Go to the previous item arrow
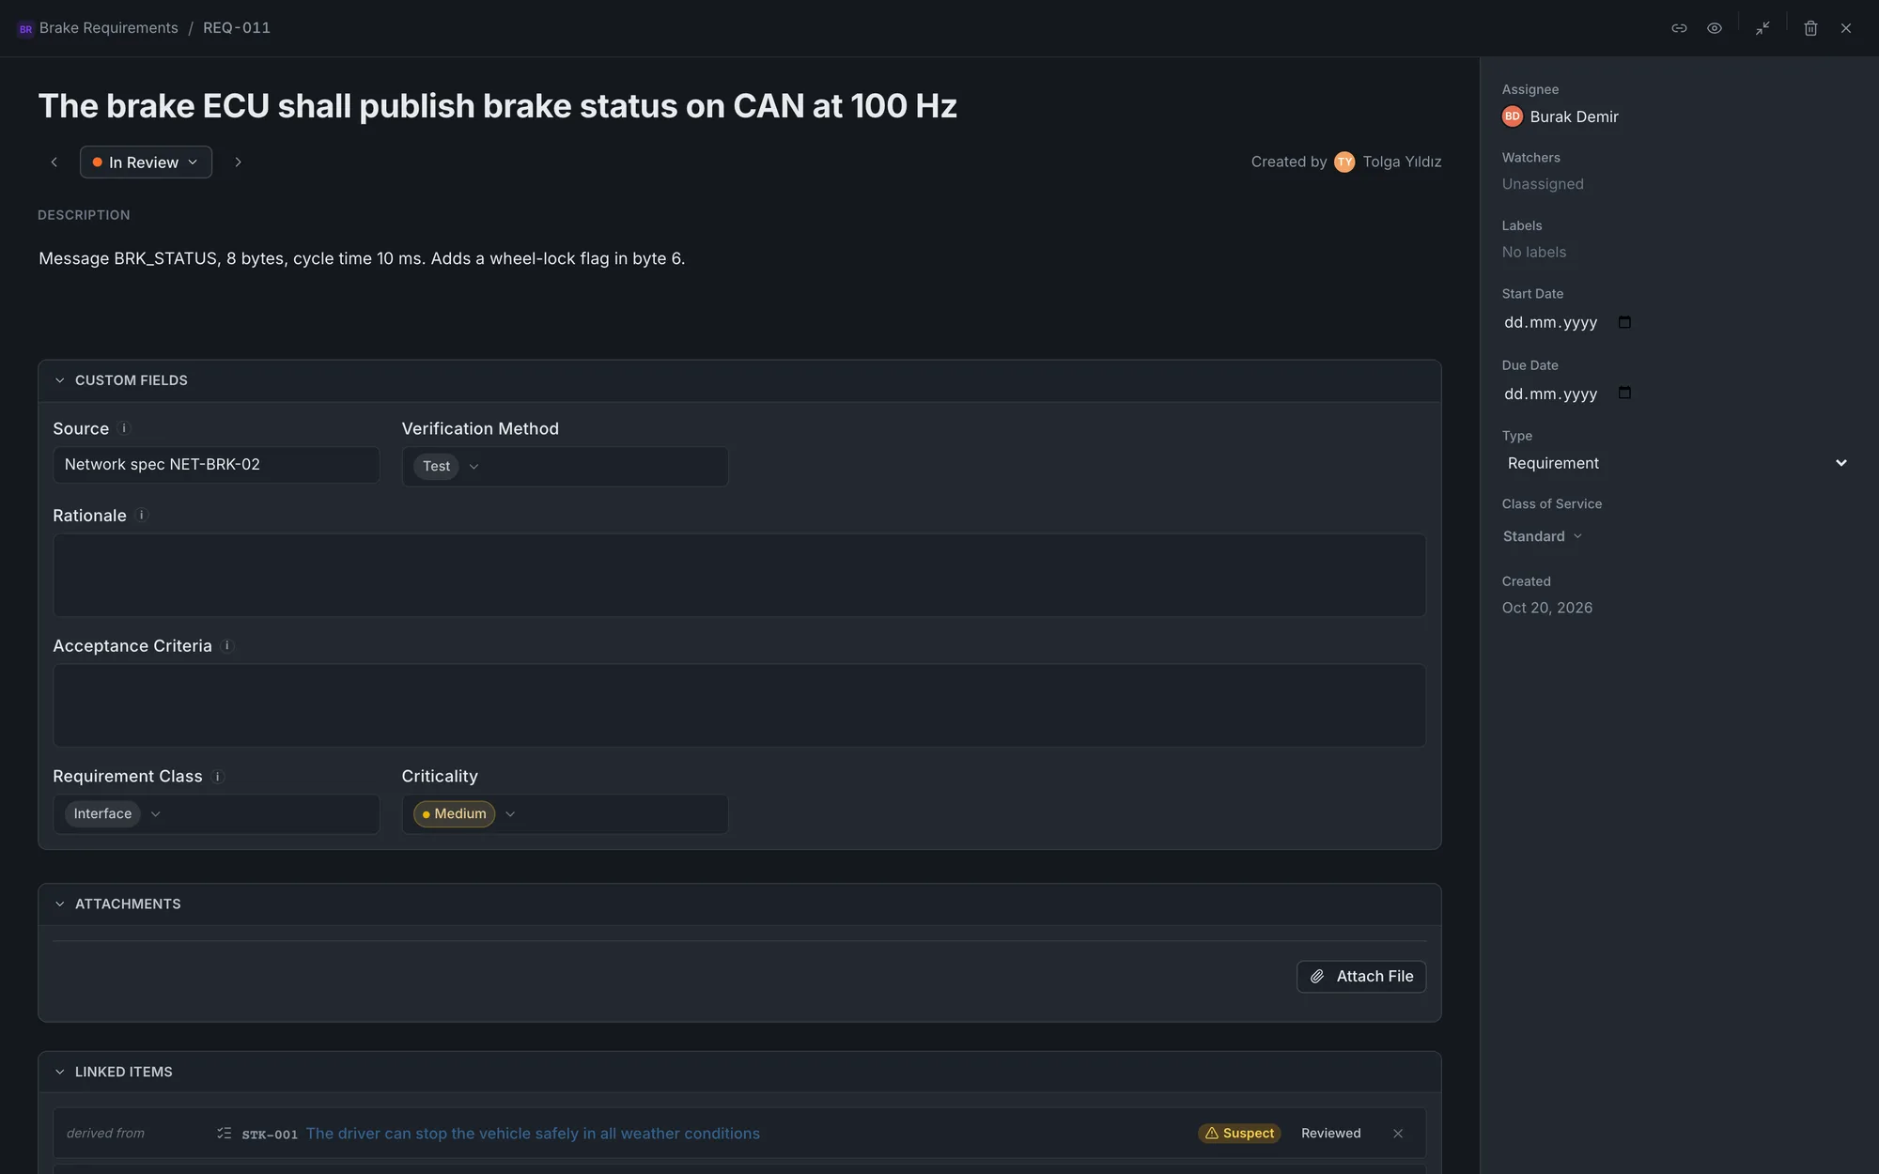The image size is (1879, 1174). (54, 162)
